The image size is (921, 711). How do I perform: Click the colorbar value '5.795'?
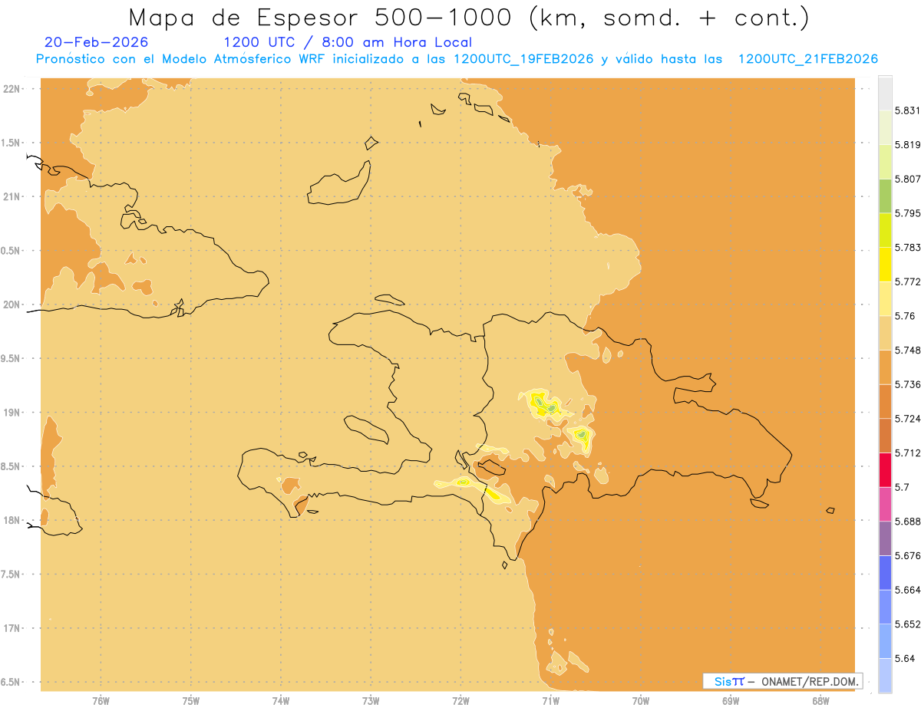click(x=908, y=213)
